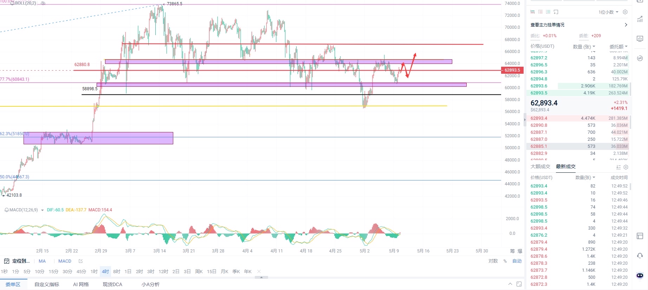Screen dimensions: 648x290
Task: Toggle the 对数 logarithmic scale
Action: (493, 261)
